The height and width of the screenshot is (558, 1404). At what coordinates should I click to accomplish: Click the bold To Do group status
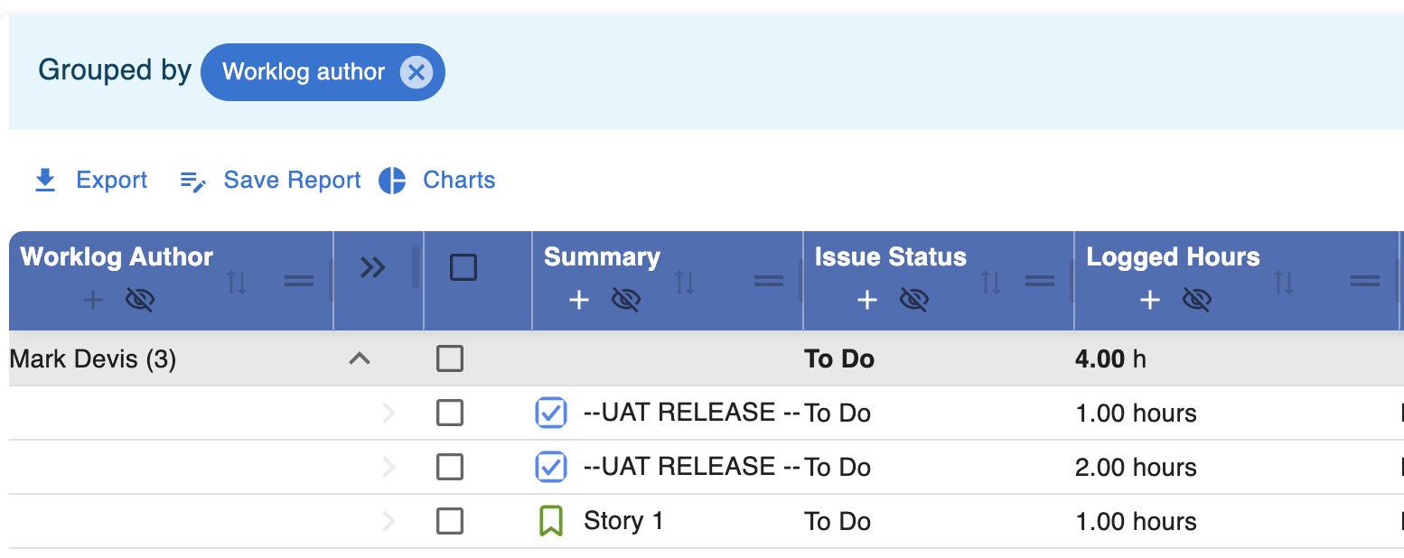point(839,359)
